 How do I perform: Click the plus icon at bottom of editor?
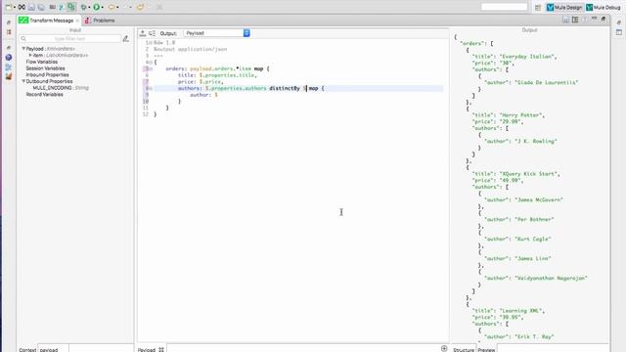[x=444, y=348]
